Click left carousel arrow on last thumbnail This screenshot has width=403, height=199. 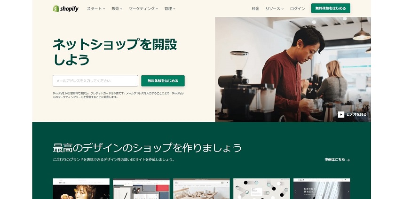pyautogui.click(x=295, y=191)
